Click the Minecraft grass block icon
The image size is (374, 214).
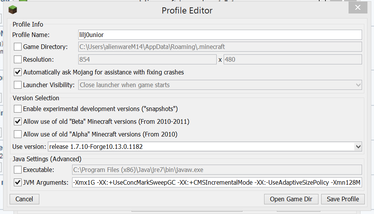point(13,9)
